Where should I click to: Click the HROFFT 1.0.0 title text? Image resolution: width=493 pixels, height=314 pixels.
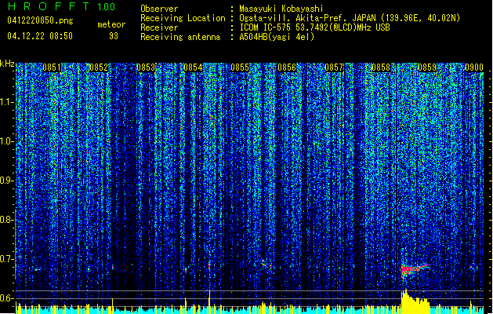click(61, 6)
